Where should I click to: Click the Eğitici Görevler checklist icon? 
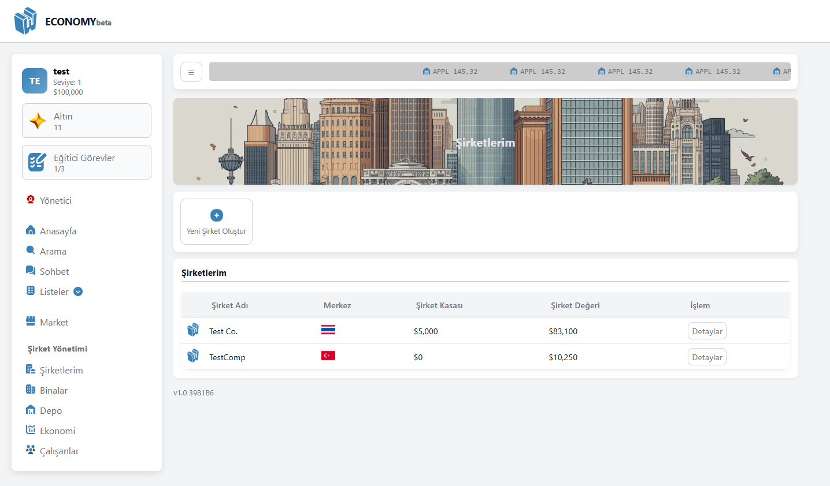click(x=38, y=162)
